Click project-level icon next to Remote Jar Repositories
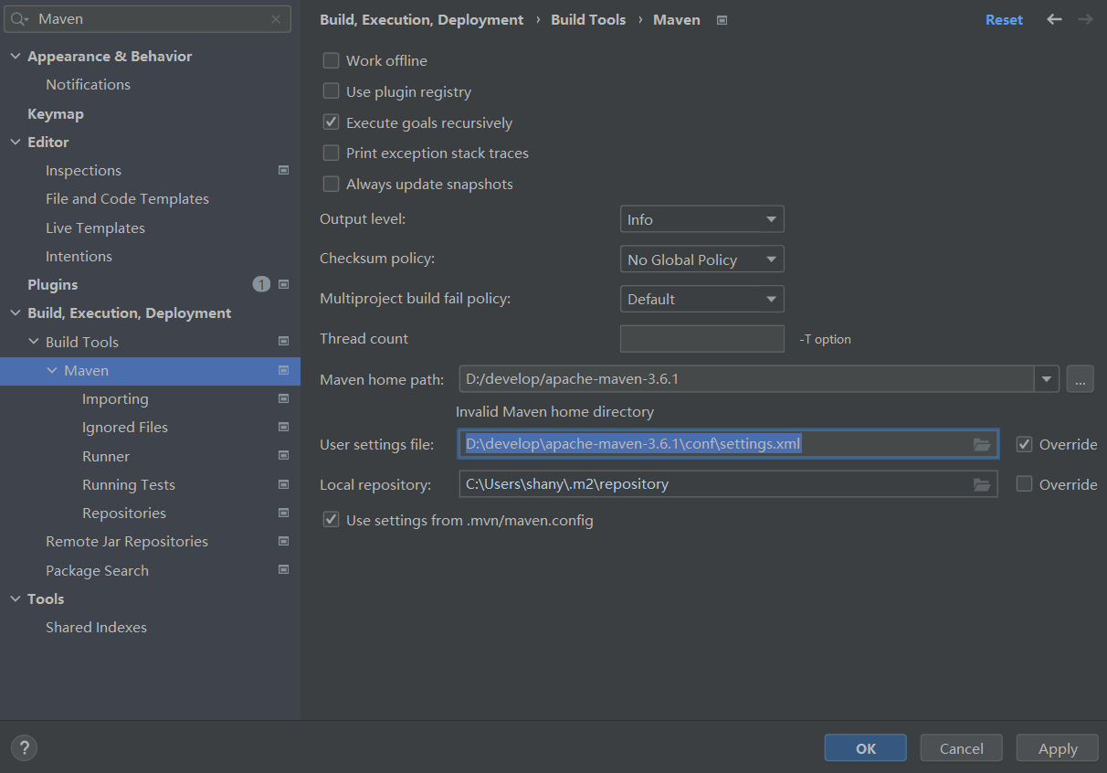This screenshot has height=773, width=1107. pyautogui.click(x=283, y=541)
